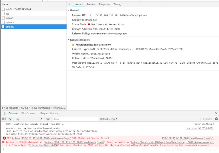Image resolution: width=219 pixels, height=153 pixels.
Task: Click the Content-Type header value
Action: click(x=136, y=49)
